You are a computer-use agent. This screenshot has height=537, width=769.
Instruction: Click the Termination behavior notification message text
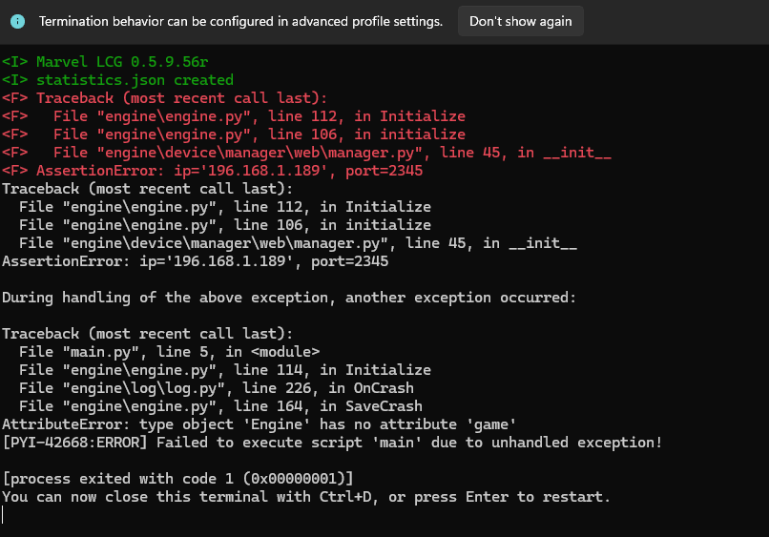(240, 21)
